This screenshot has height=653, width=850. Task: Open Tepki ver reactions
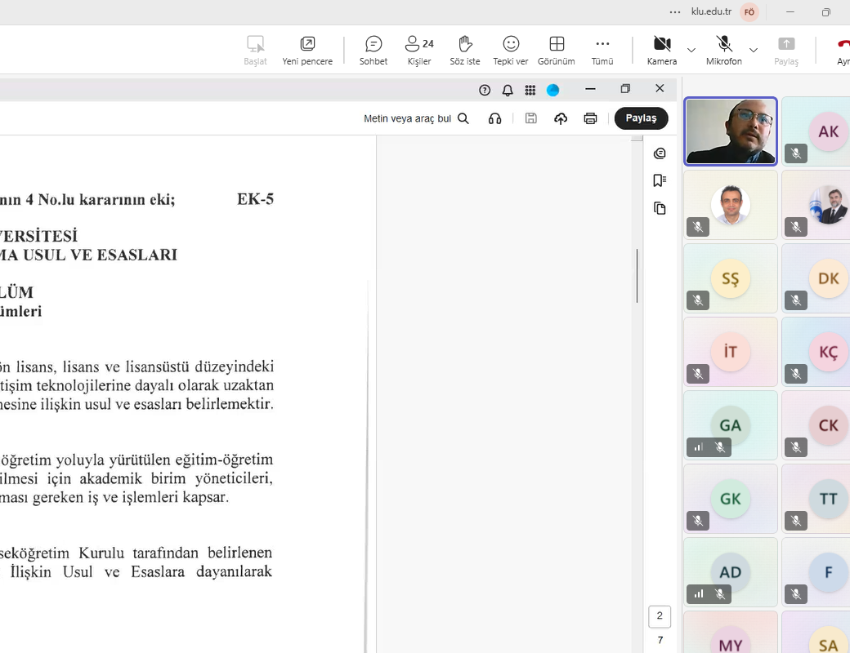tap(511, 51)
